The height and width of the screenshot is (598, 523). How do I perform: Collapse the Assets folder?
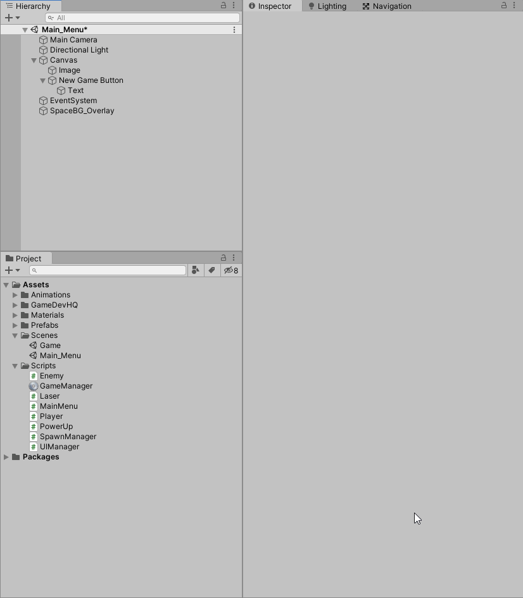6,285
